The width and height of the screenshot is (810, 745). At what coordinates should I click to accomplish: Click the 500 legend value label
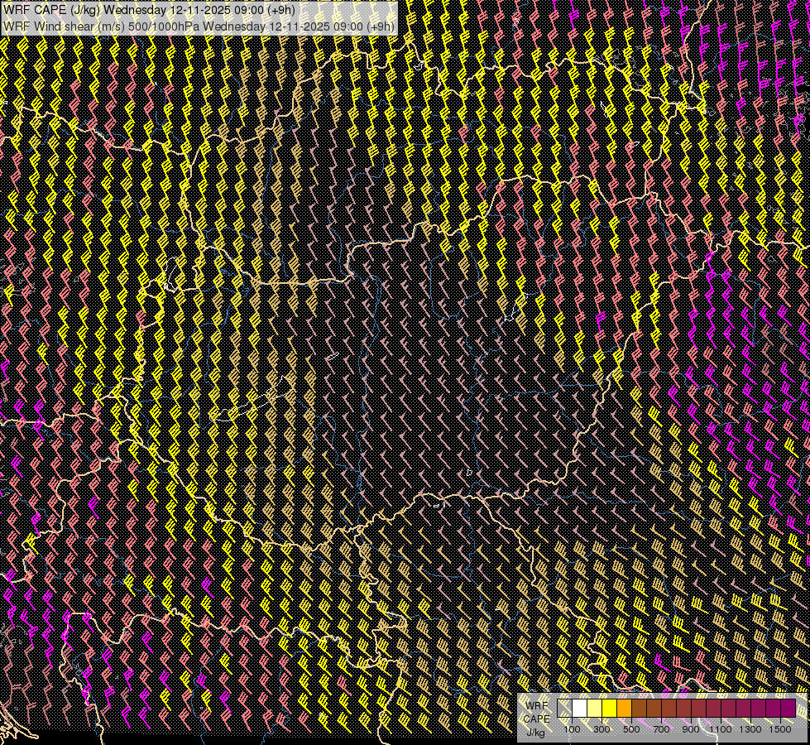click(x=631, y=729)
